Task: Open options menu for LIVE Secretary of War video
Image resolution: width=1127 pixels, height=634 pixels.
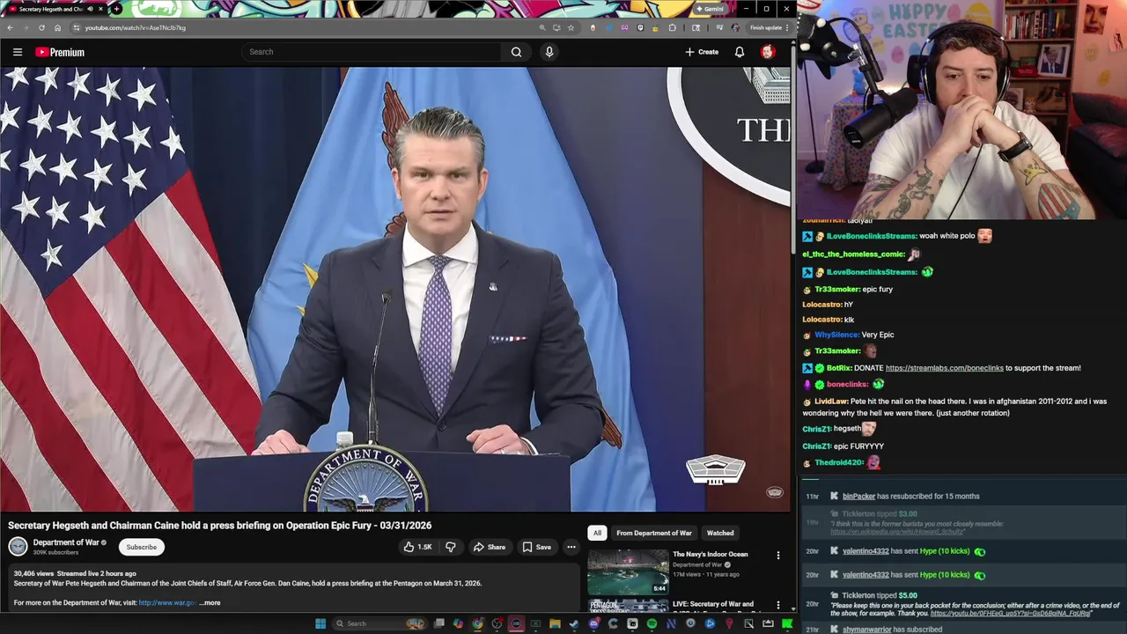Action: (777, 606)
